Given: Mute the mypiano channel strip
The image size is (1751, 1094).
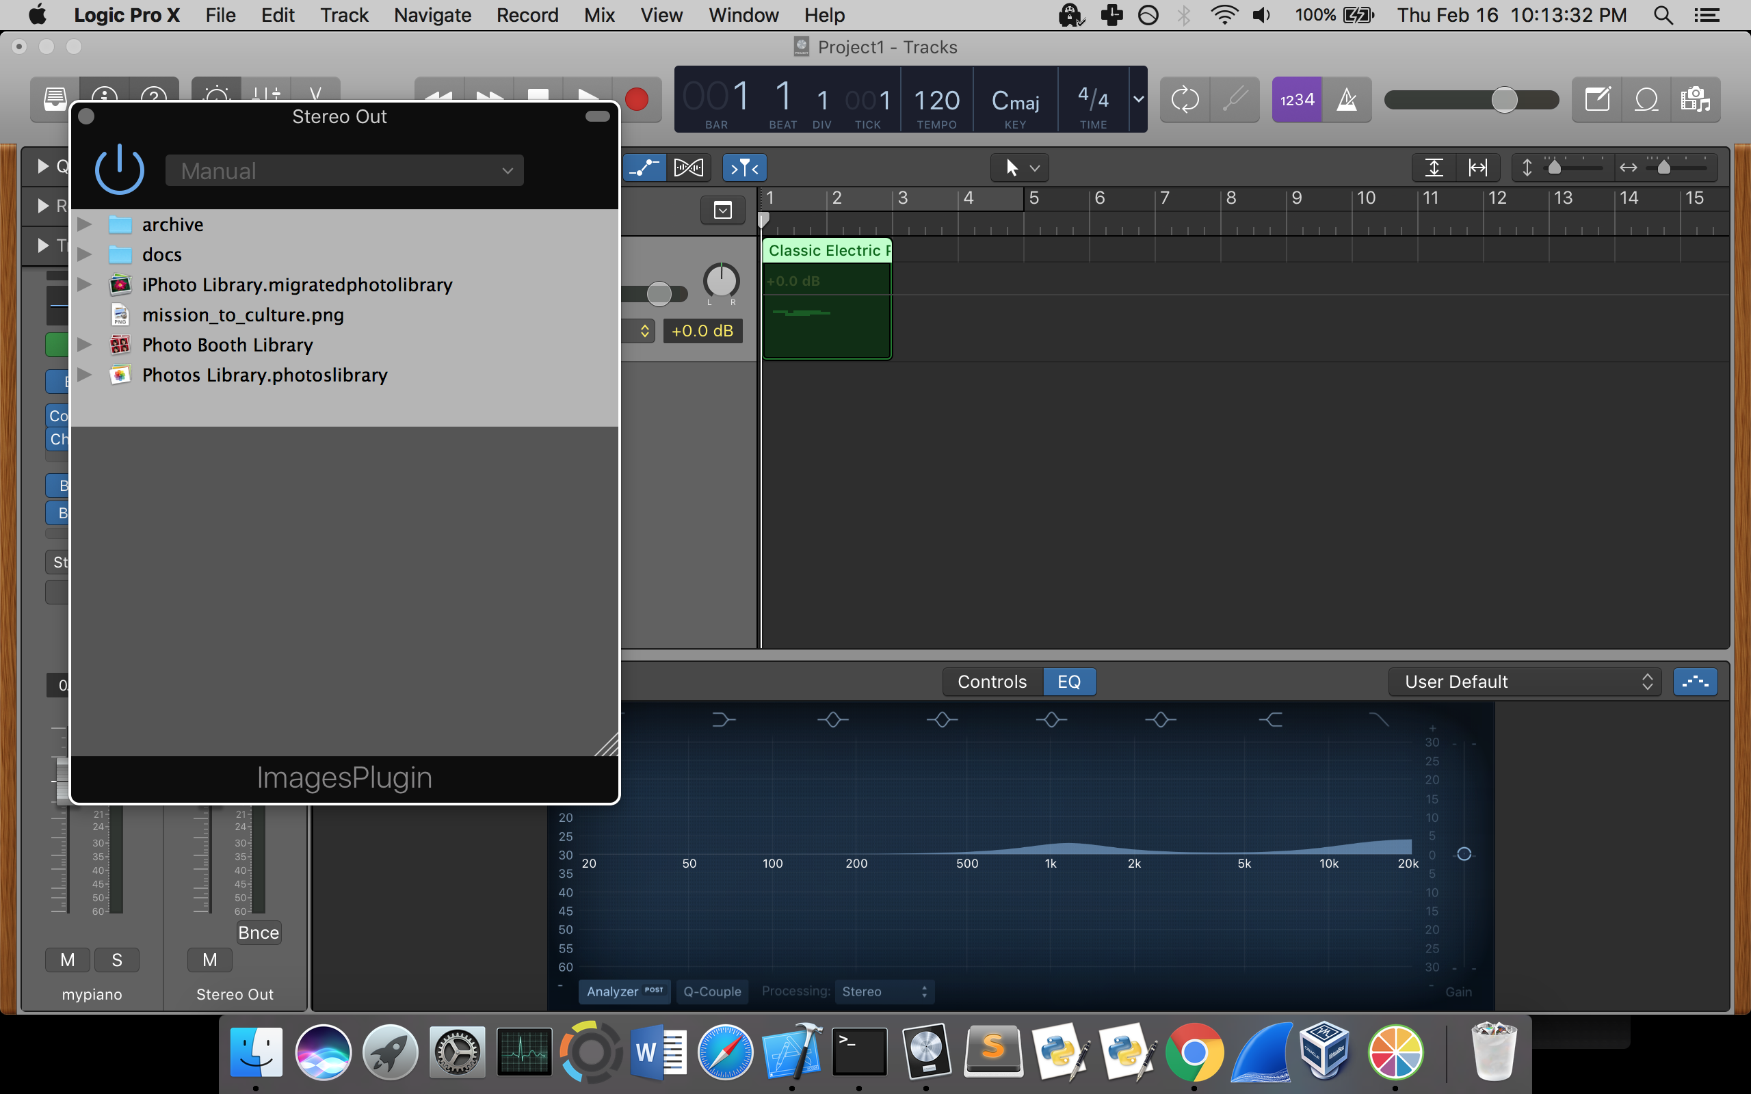Looking at the screenshot, I should tap(67, 960).
